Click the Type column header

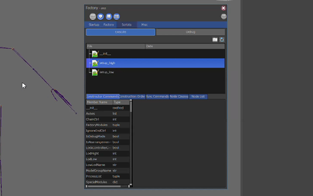point(121,102)
